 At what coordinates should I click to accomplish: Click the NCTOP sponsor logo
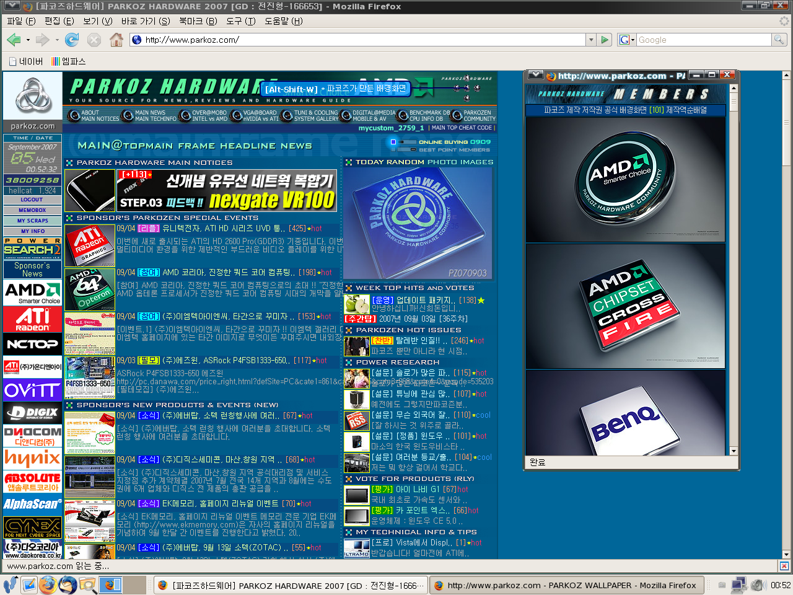click(x=32, y=344)
